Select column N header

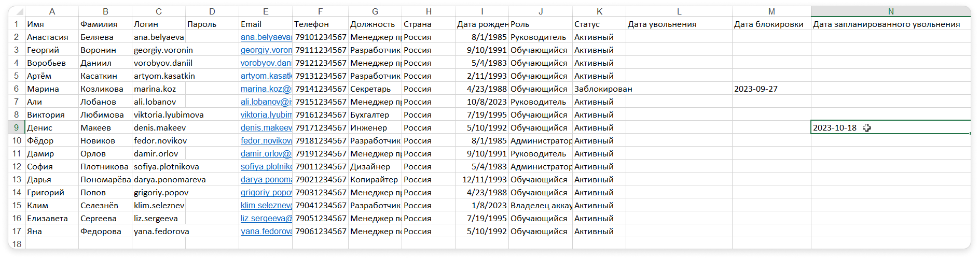890,11
